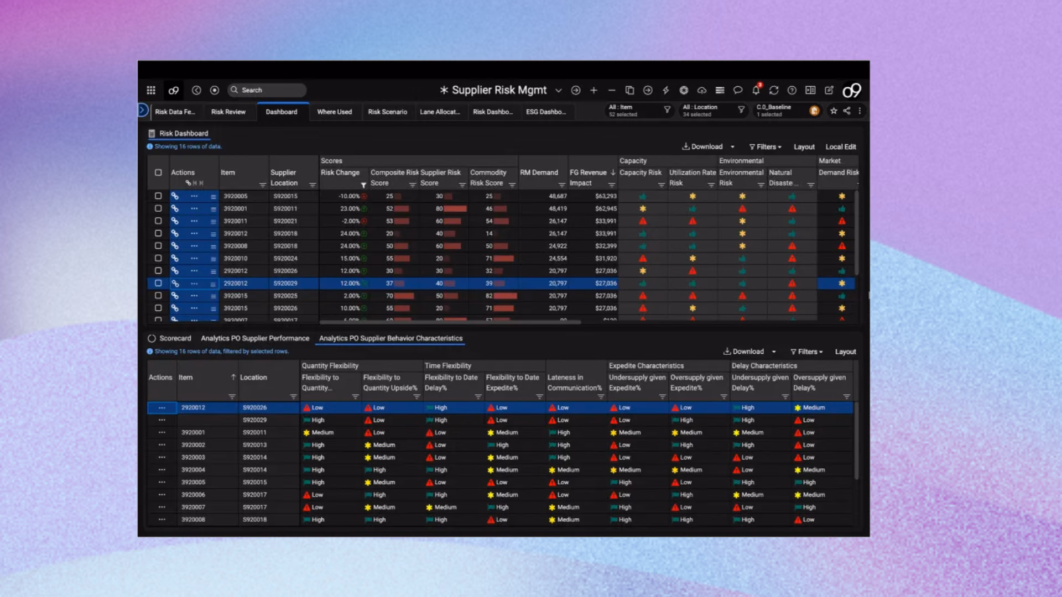The width and height of the screenshot is (1062, 597).
Task: Click the Local Edit button
Action: point(840,147)
